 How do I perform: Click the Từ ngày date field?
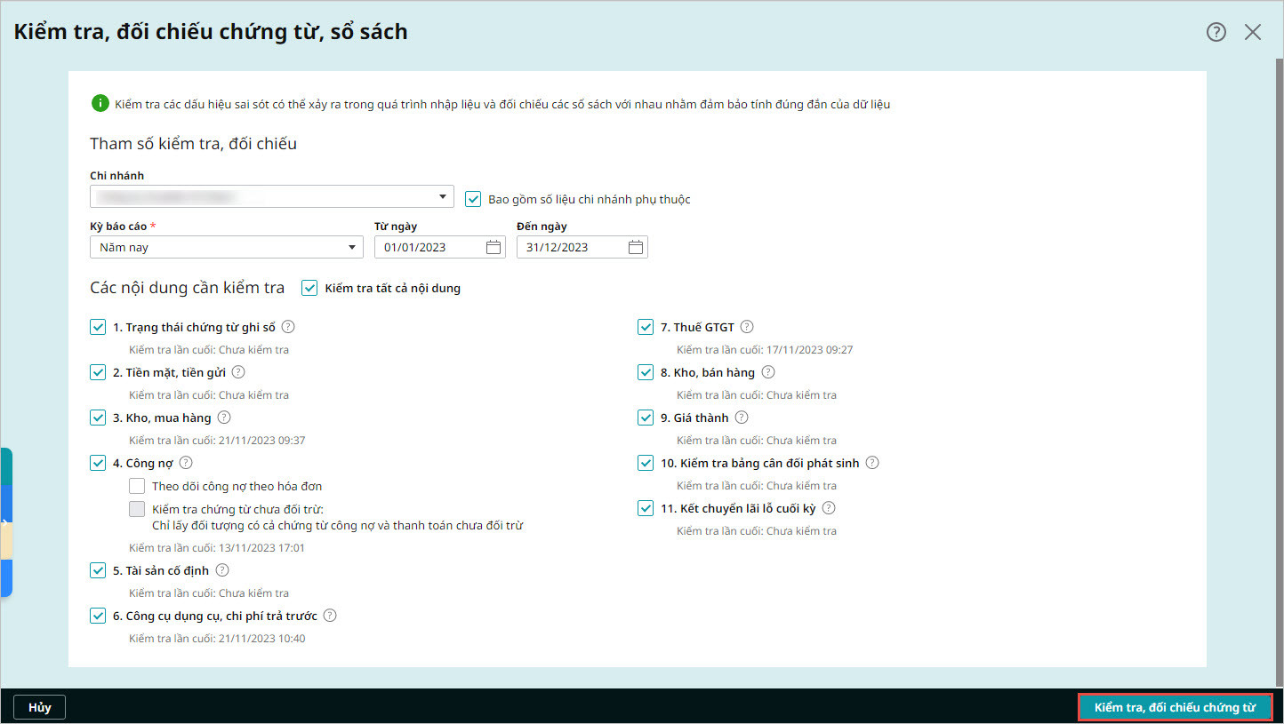(x=440, y=247)
